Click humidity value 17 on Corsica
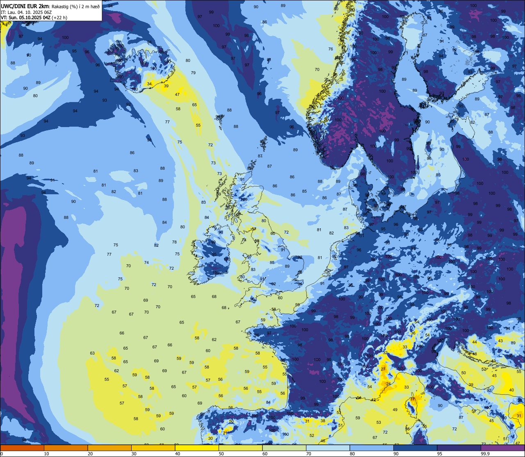The height and width of the screenshot is (457, 525). pyautogui.click(x=412, y=399)
